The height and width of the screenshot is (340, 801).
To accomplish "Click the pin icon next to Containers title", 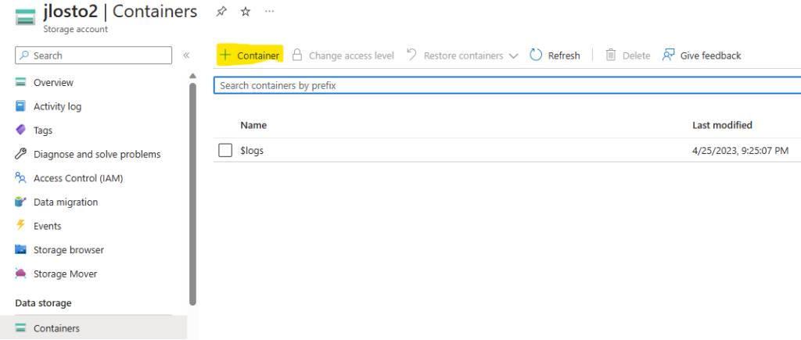I will coord(221,12).
